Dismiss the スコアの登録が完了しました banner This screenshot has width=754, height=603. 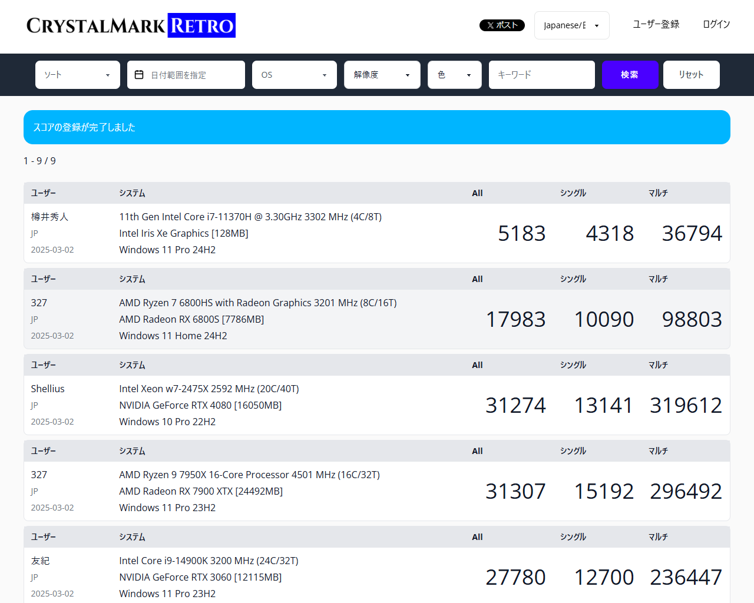point(377,127)
